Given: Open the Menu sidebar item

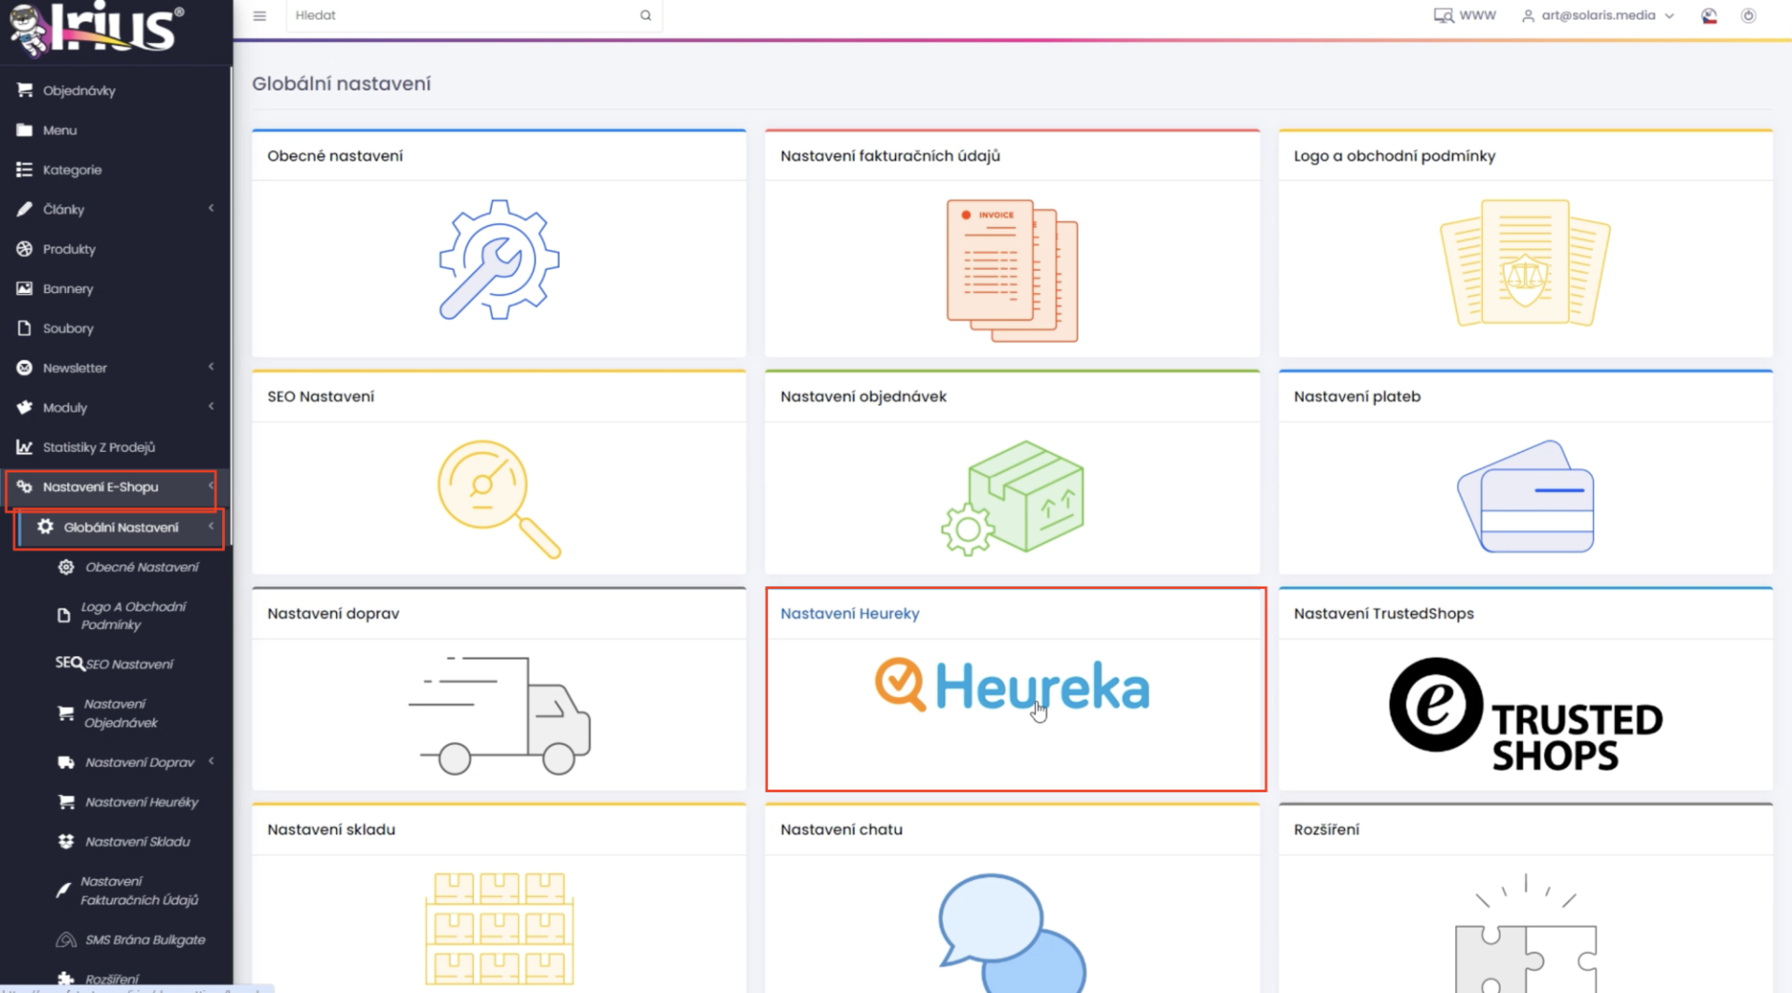Looking at the screenshot, I should coord(60,131).
